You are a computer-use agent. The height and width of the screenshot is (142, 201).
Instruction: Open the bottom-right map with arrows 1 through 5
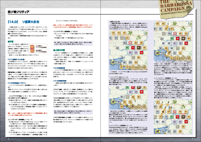pyautogui.click(x=173, y=117)
